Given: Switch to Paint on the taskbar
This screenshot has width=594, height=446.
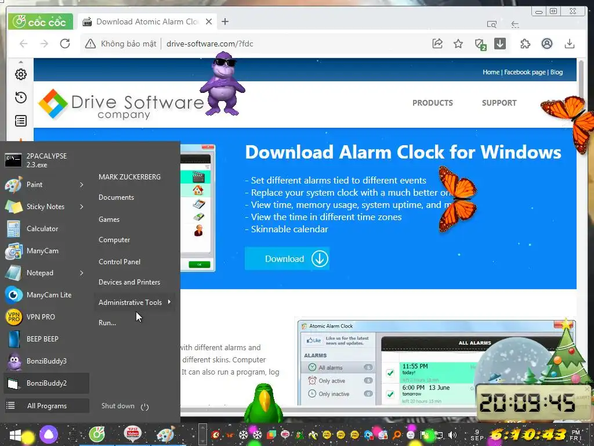Looking at the screenshot, I should pyautogui.click(x=166, y=434).
